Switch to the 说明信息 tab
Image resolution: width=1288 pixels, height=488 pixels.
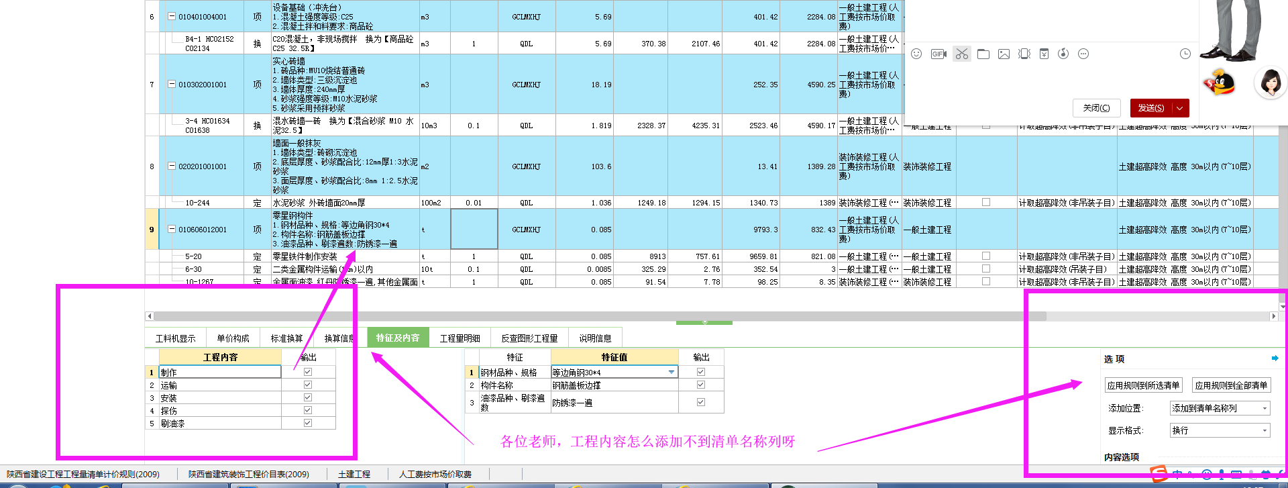(x=595, y=338)
